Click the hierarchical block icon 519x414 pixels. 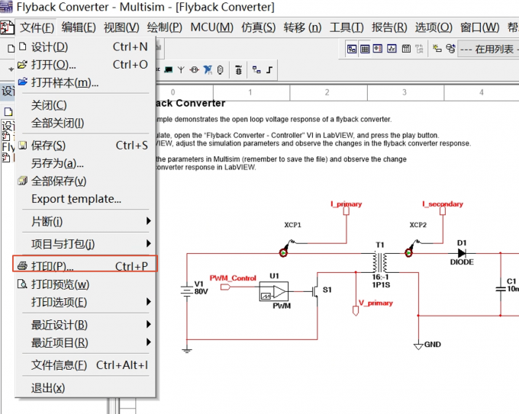coord(256,70)
